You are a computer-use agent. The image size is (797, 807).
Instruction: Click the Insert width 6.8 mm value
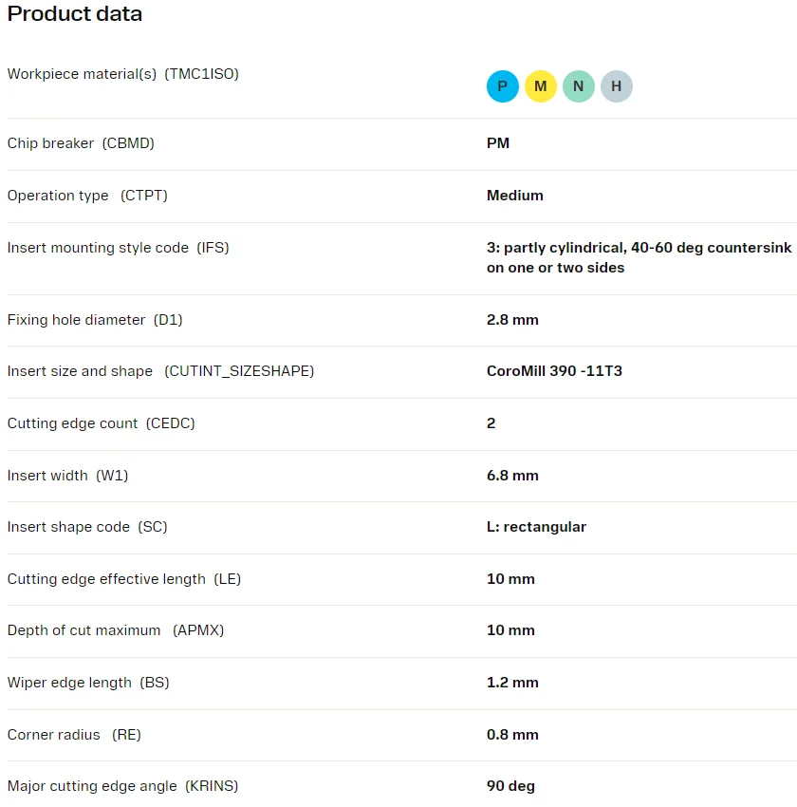tap(512, 476)
